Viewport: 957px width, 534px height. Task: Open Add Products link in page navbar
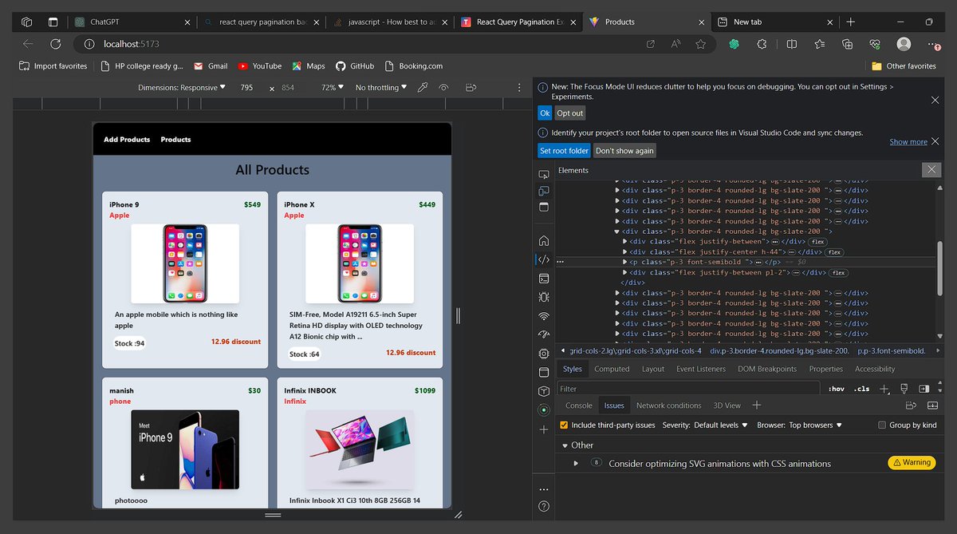127,140
